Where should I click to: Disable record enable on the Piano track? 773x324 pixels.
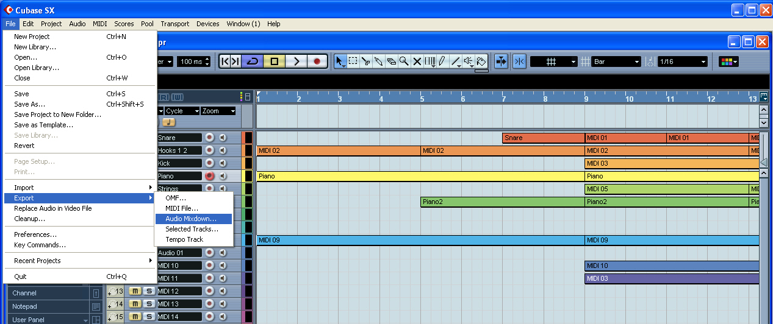coord(210,176)
